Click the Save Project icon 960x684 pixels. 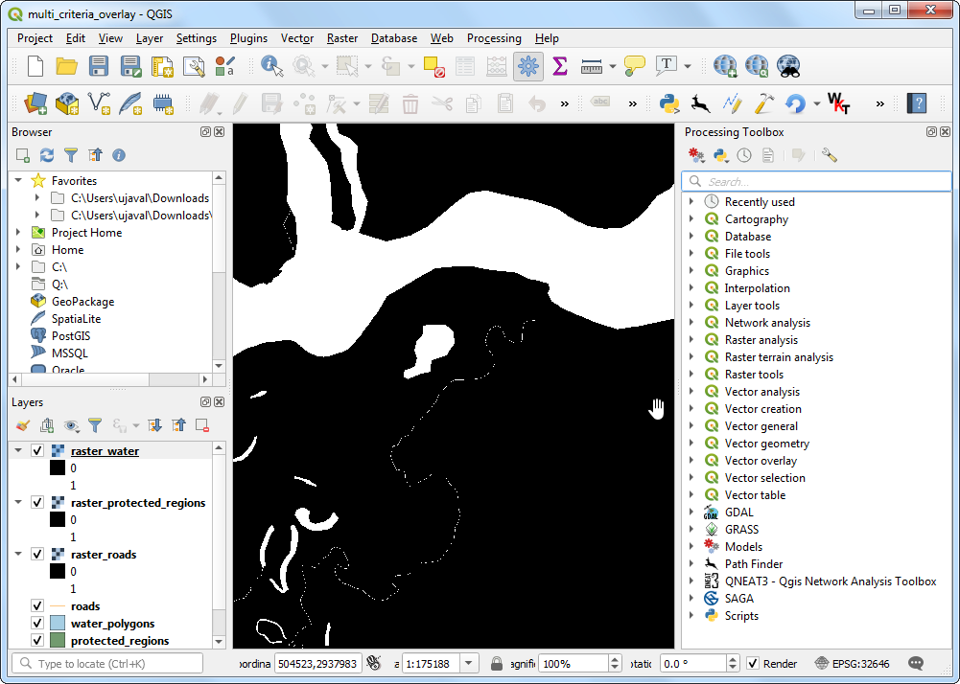(98, 66)
